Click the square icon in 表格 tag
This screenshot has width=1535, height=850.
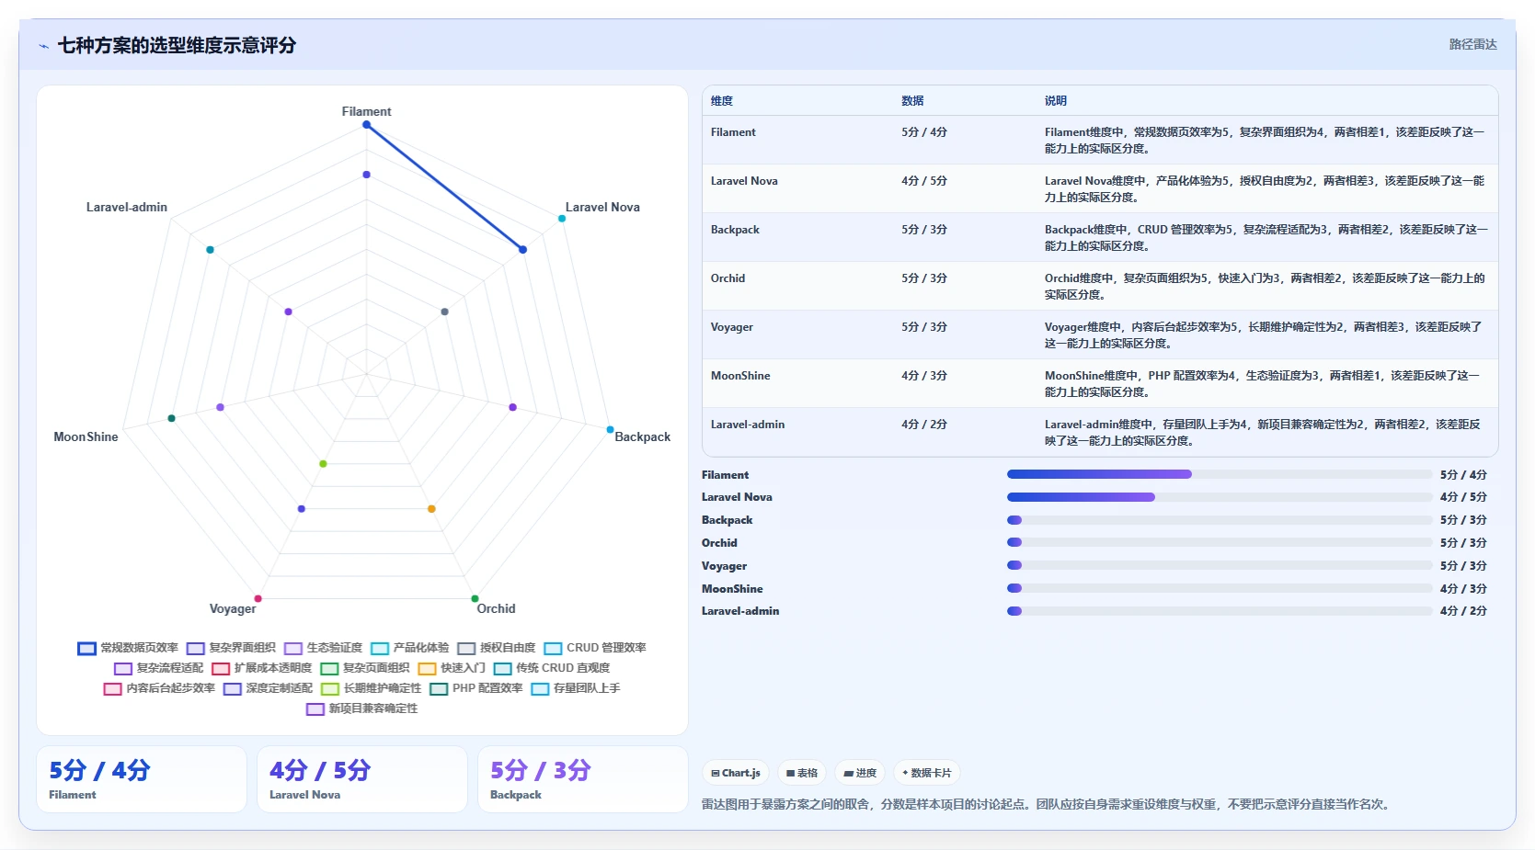790,774
